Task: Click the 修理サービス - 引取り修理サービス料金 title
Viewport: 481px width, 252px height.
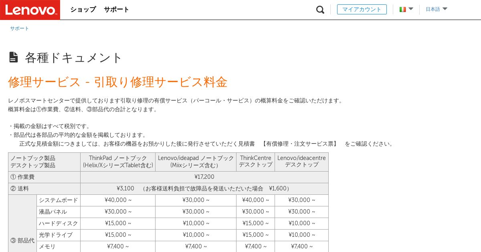Action: (118, 82)
